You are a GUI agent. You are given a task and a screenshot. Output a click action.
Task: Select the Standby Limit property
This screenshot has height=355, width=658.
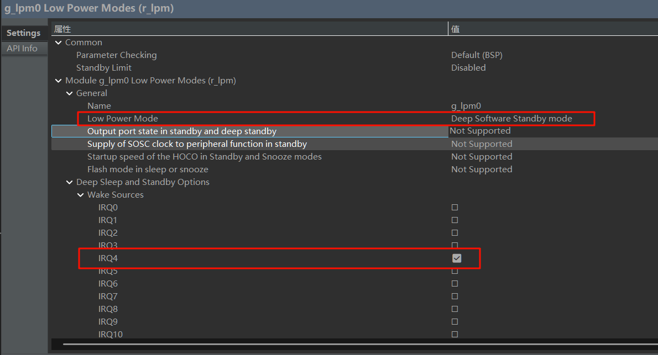click(x=103, y=67)
